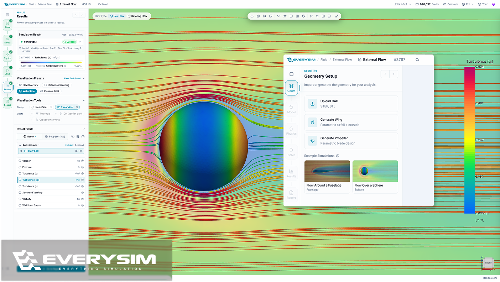This screenshot has width=500, height=282.
Task: Select the Turbulence (k) result field
Action: (51, 173)
